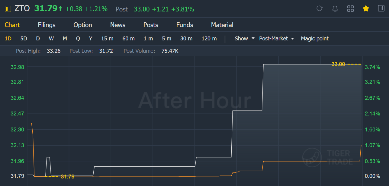The width and height of the screenshot is (389, 186).
Task: Open the price alert bell icon
Action: pyautogui.click(x=335, y=8)
